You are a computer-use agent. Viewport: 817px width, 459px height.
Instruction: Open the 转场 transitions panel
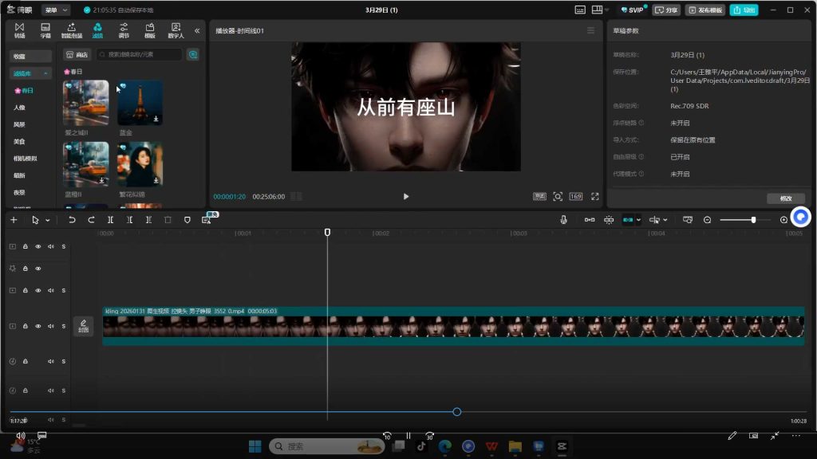click(x=20, y=30)
